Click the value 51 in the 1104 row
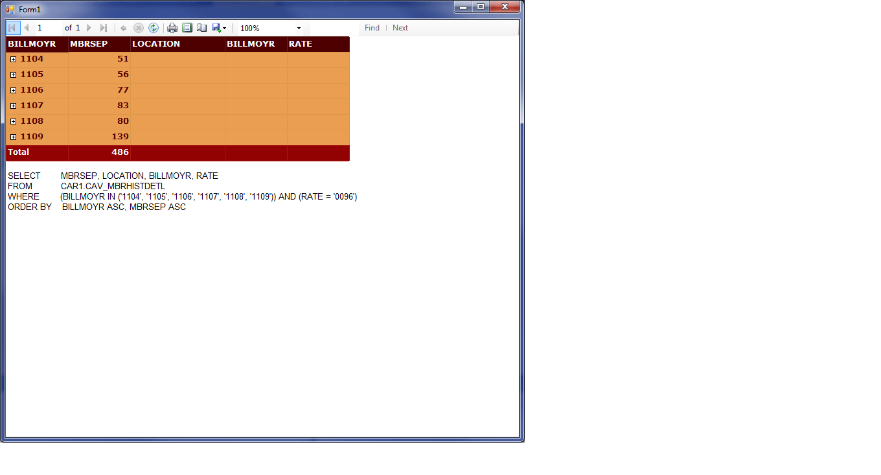 pyautogui.click(x=123, y=59)
